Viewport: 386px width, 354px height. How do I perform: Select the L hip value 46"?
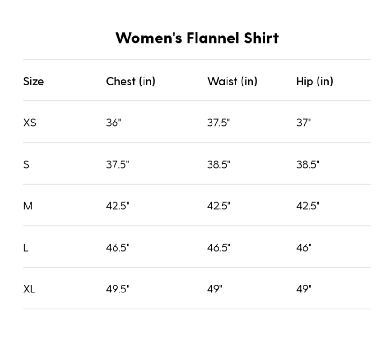point(303,248)
